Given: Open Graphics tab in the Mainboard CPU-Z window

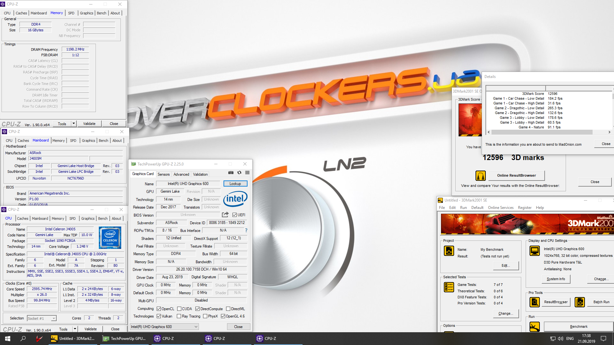Looking at the screenshot, I should [x=88, y=141].
